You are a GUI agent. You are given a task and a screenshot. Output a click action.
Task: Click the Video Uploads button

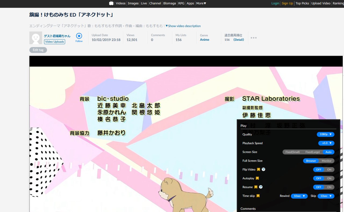click(x=55, y=42)
